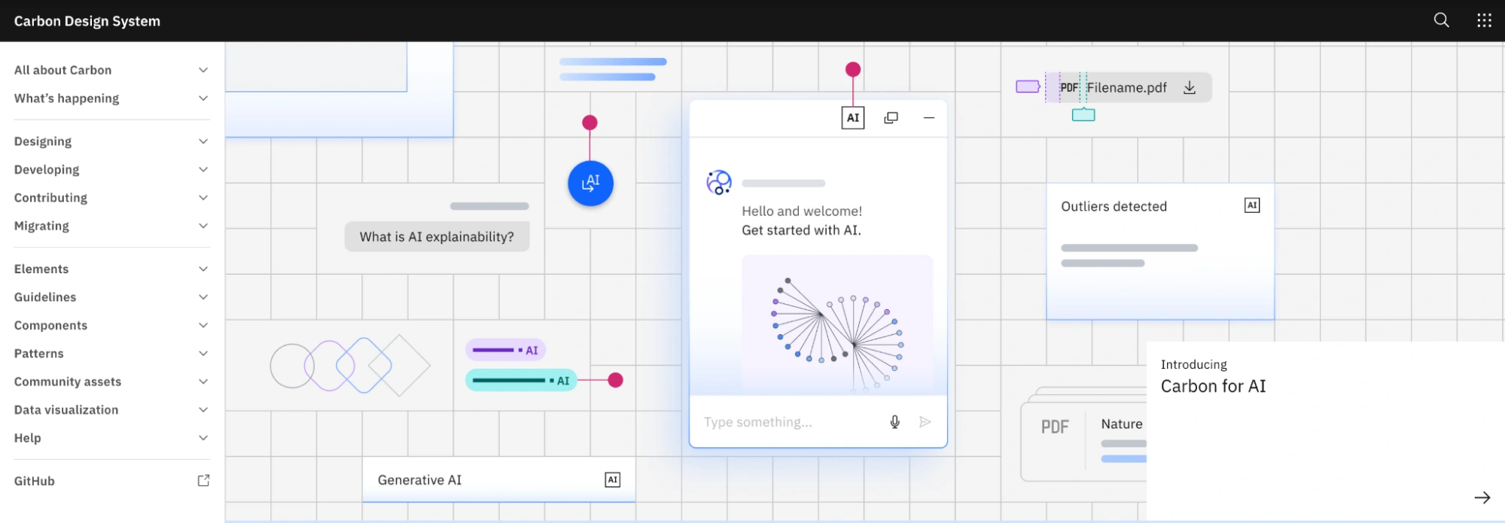This screenshot has height=523, width=1505.
Task: Expand the Contributing chevron
Action: click(x=203, y=197)
